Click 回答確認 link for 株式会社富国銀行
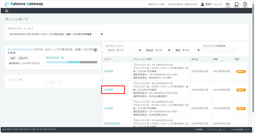 click(x=109, y=90)
